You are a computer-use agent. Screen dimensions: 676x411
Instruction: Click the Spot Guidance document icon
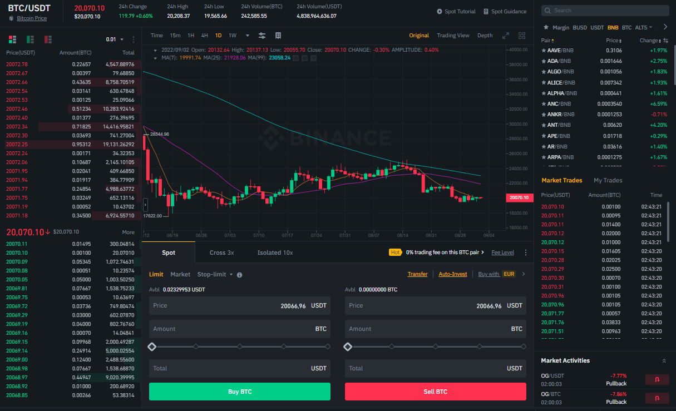(x=486, y=11)
